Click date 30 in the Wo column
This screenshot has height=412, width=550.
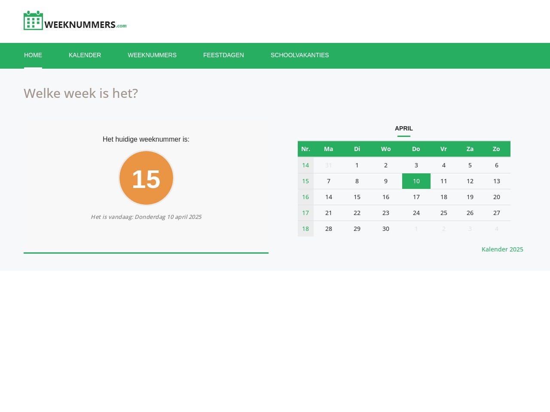click(386, 229)
